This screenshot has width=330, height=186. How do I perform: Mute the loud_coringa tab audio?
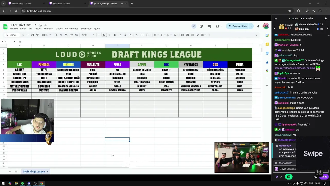(x=121, y=4)
